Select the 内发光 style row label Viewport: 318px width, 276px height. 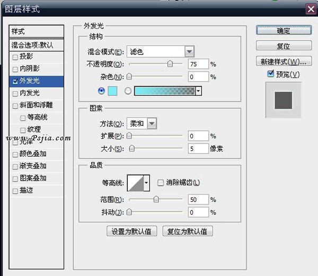(30, 93)
